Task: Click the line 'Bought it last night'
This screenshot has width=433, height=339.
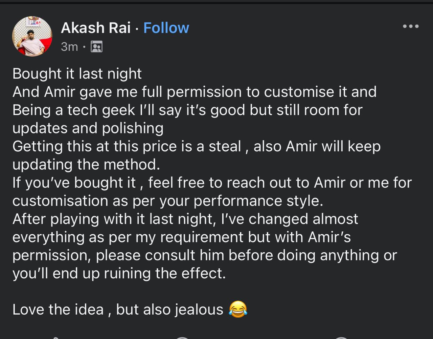Action: (77, 74)
